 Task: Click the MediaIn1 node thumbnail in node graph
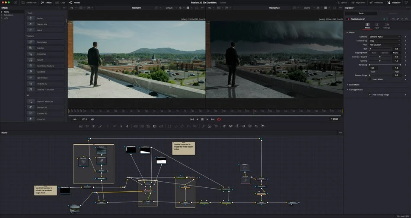75,209
